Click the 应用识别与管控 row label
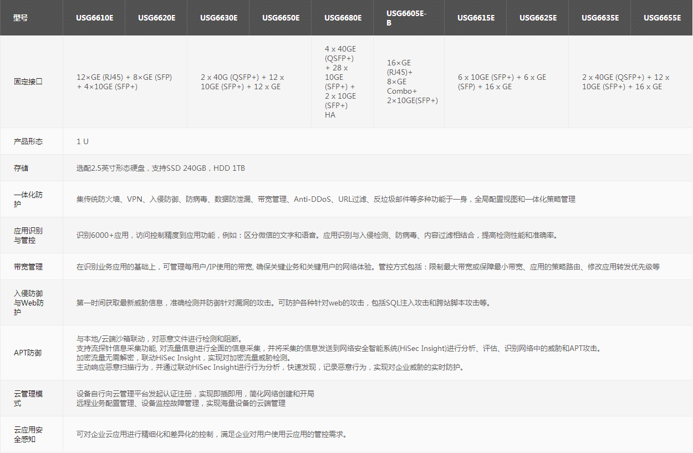Viewport: 693px width, 453px height. (28, 235)
